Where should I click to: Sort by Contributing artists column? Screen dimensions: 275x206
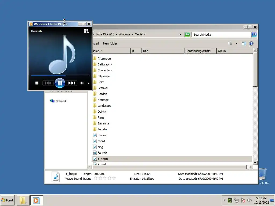click(x=200, y=51)
